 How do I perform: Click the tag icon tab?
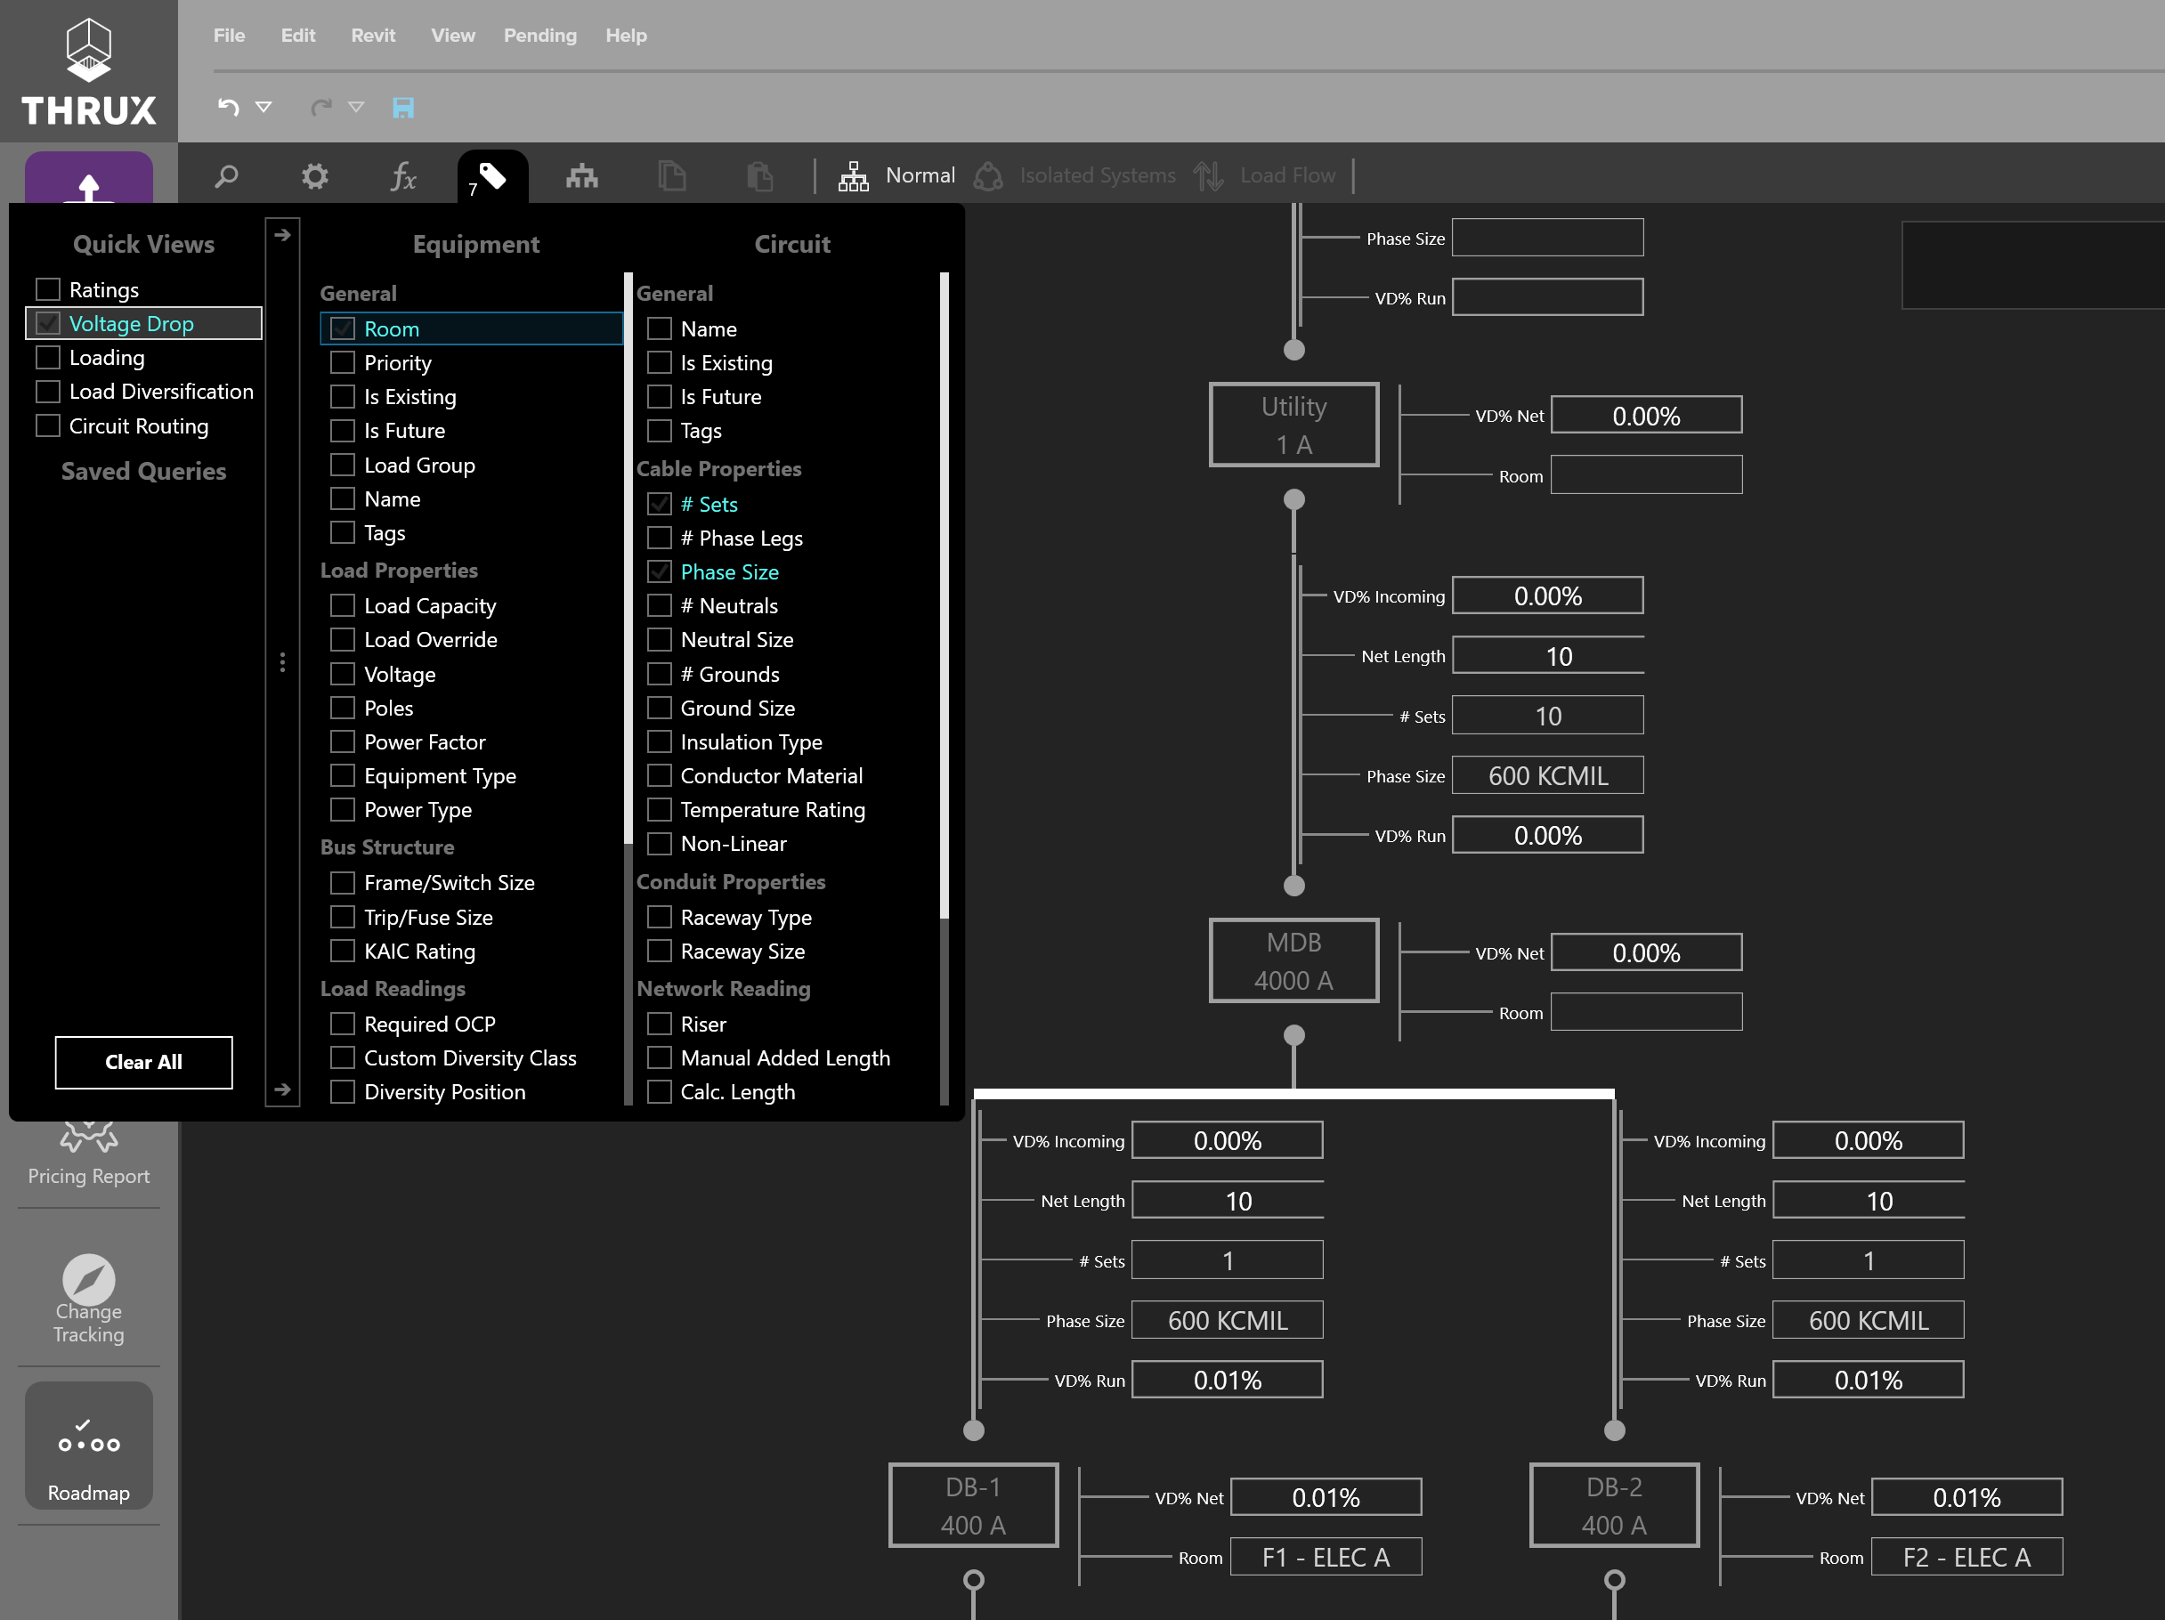pos(492,176)
